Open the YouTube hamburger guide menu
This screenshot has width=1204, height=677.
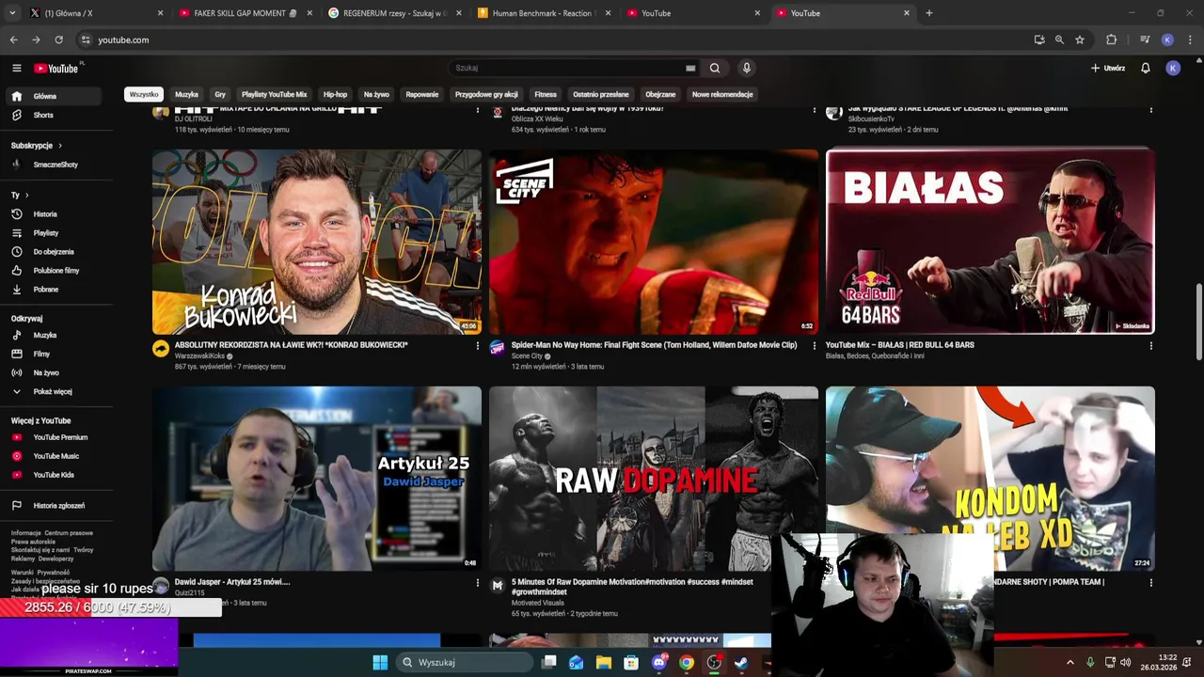click(16, 68)
